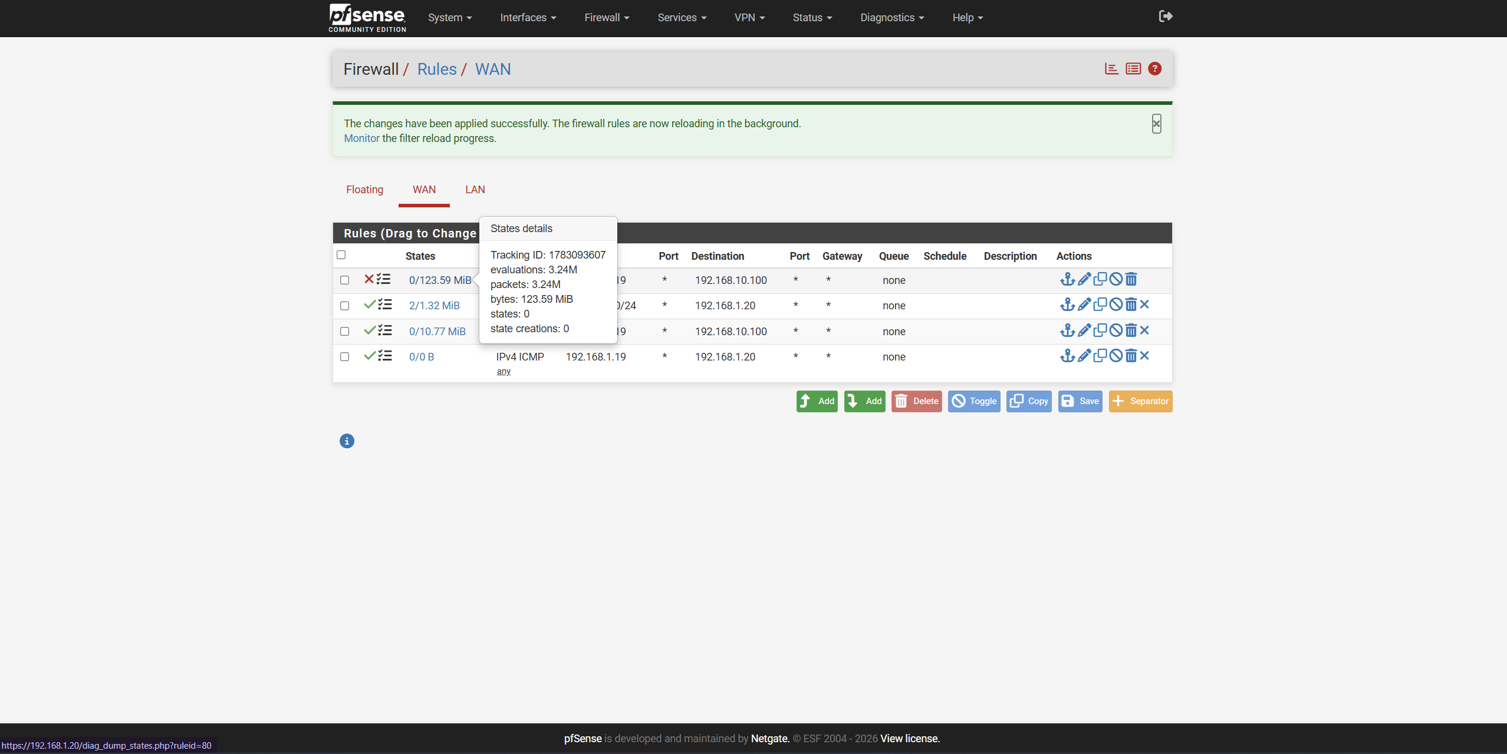Check the box for the 0/123.59 MiB rule
The width and height of the screenshot is (1507, 754).
(x=344, y=280)
